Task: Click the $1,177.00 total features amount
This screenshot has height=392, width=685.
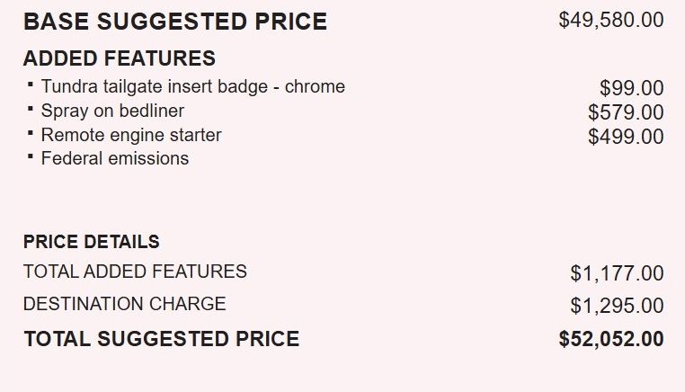Action: point(617,273)
